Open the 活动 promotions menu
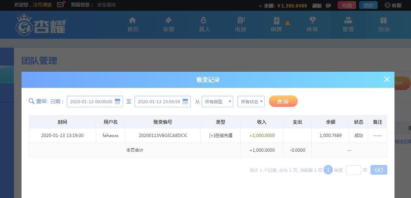The width and height of the screenshot is (411, 198). tap(384, 24)
